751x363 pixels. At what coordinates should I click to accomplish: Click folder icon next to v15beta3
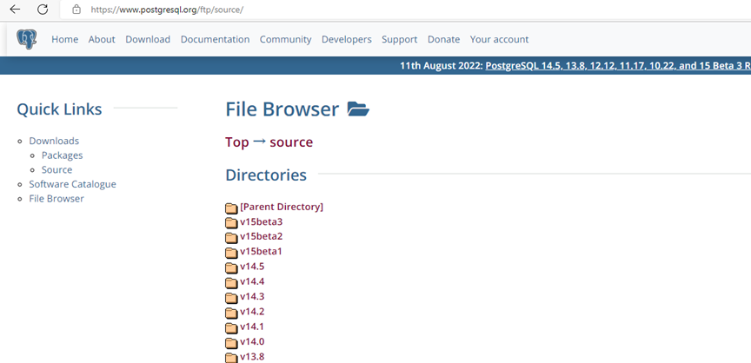[x=231, y=222]
